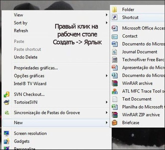
Task: Click the Briefcase icon
Action: pyautogui.click(x=115, y=122)
